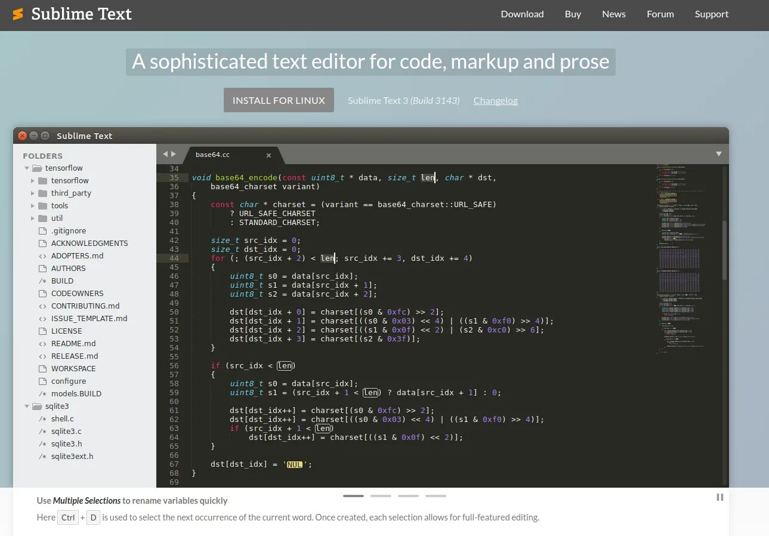Click the source icon next to sqlite3.h
Image resolution: width=769 pixels, height=536 pixels.
click(42, 444)
